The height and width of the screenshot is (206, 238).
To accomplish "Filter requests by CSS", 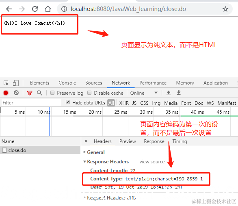I will click(x=144, y=103).
